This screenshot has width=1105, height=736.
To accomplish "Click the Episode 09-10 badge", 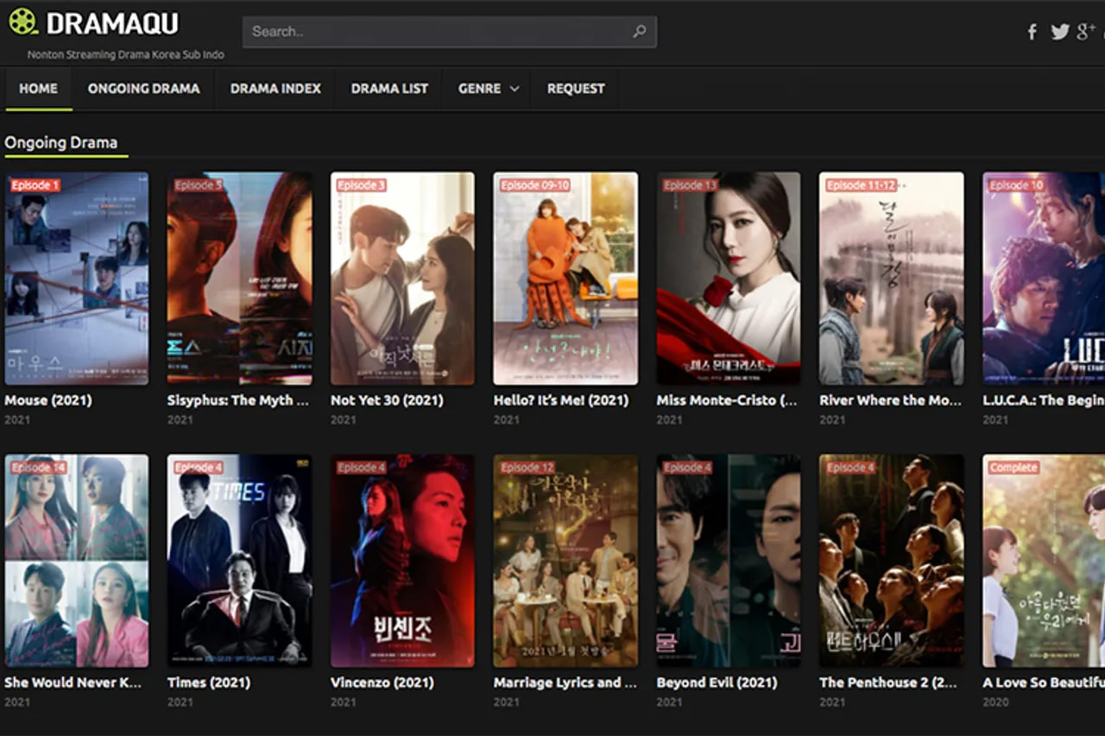I will [535, 186].
